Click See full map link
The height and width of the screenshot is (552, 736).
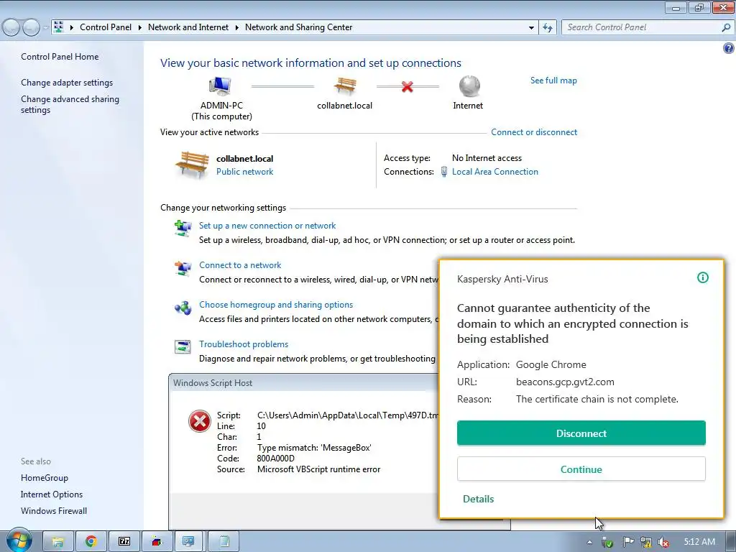click(x=553, y=80)
